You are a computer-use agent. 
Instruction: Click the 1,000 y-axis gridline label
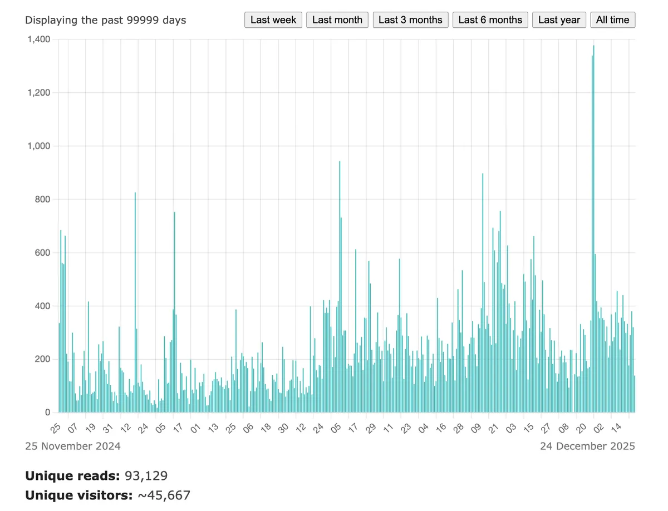coord(38,146)
